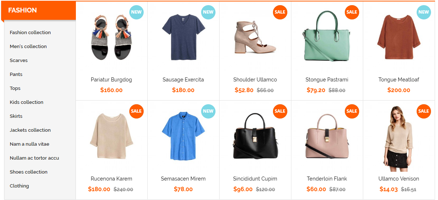Select Jackets collection in sidebar

[30, 130]
